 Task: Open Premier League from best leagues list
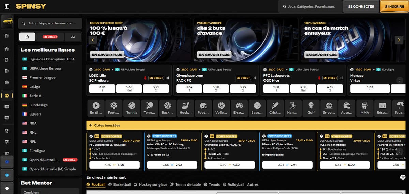pos(42,77)
